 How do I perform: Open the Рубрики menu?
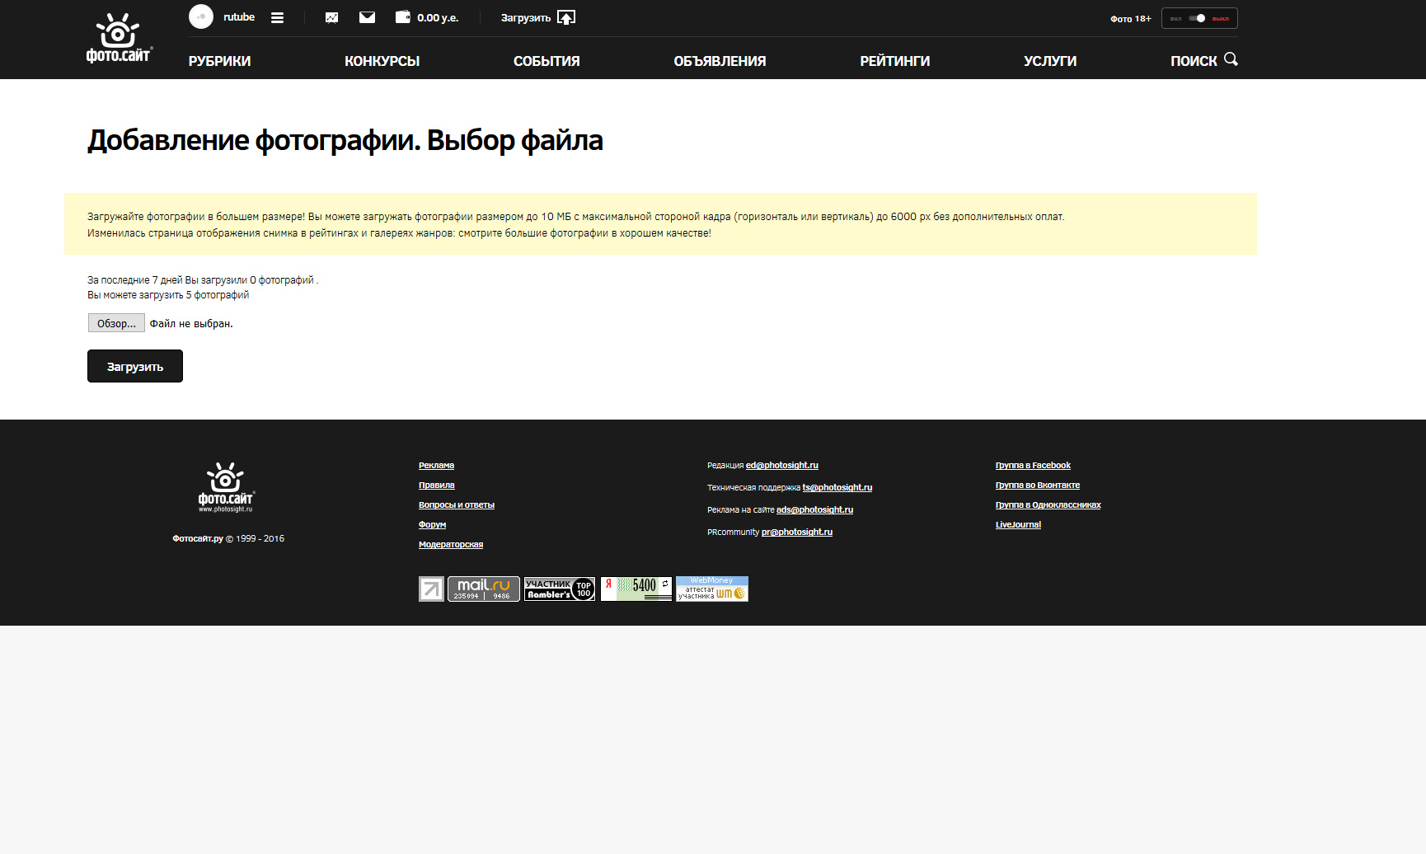coord(219,61)
